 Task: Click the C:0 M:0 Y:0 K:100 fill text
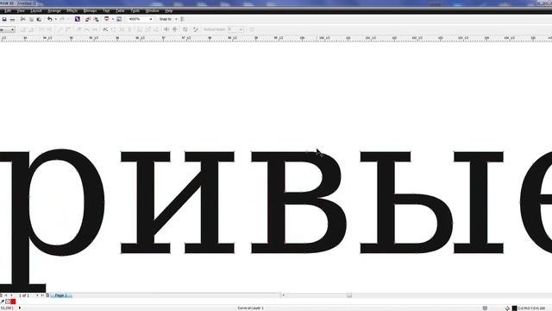coord(531,308)
